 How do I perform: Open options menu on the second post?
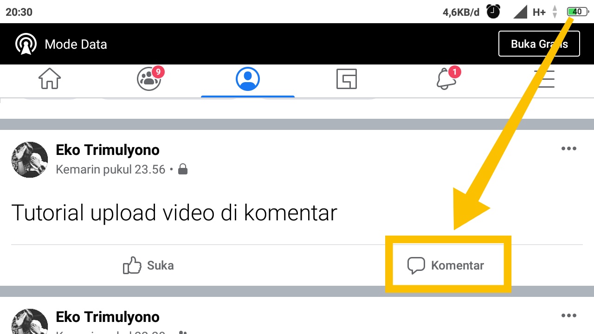click(569, 315)
